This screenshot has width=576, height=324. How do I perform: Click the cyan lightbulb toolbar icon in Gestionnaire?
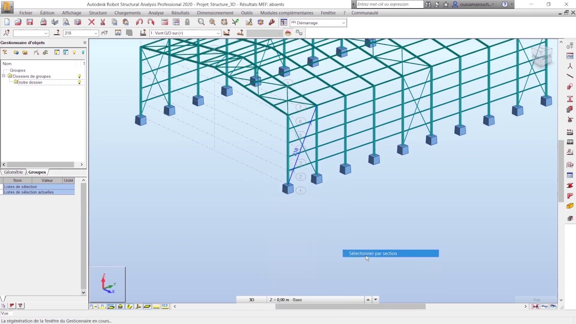click(x=83, y=53)
